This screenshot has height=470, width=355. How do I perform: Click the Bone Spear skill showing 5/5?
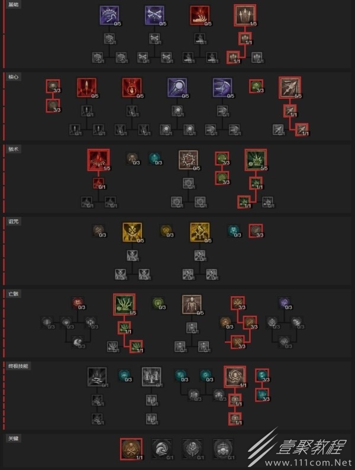coord(290,87)
